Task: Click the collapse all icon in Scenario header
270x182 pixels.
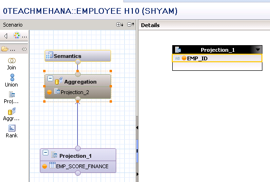Action: [x=130, y=25]
